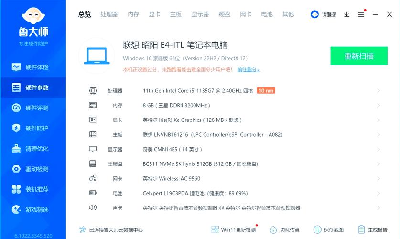Click 保存截图 to save screenshot
The height and width of the screenshot is (239, 400).
(x=329, y=230)
